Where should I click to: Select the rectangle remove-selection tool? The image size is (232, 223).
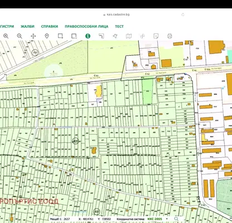(74, 36)
